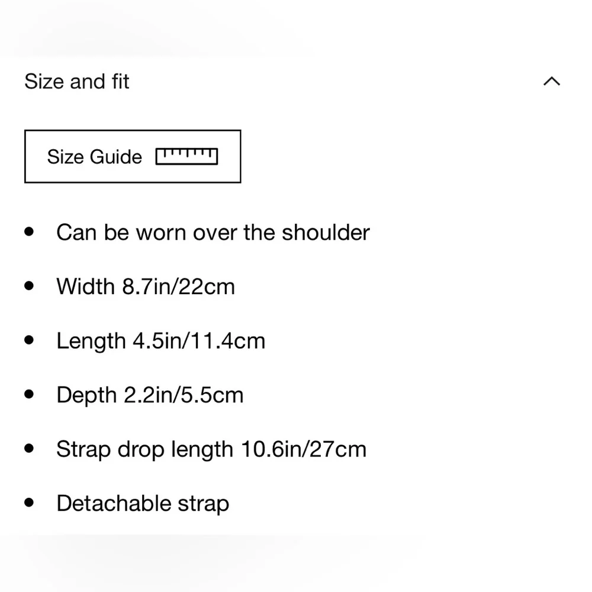
Task: Click the word Depth in the list
Action: coord(86,395)
